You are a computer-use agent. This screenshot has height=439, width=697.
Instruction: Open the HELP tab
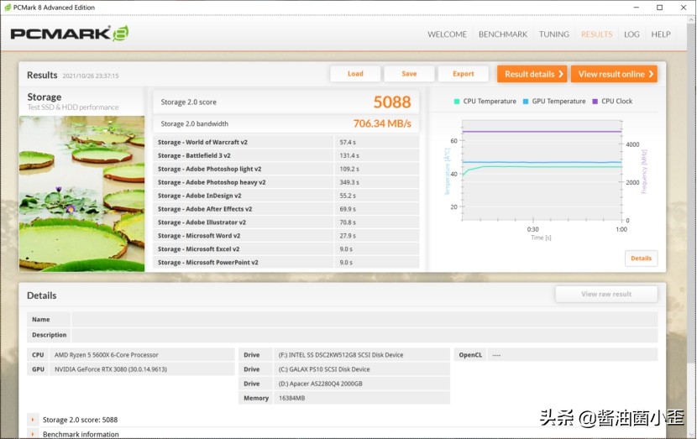(x=661, y=34)
